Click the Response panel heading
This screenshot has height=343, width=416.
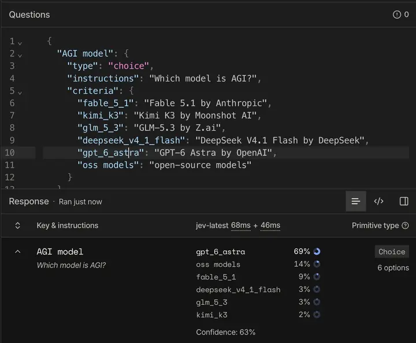(x=29, y=202)
